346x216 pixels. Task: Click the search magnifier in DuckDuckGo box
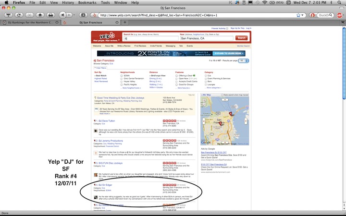click(x=331, y=15)
